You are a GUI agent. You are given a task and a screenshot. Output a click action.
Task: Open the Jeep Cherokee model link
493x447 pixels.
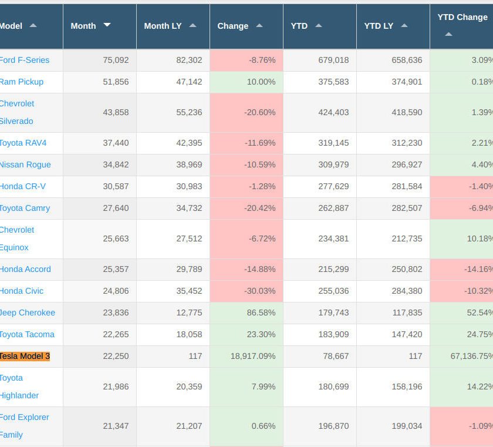click(x=28, y=312)
